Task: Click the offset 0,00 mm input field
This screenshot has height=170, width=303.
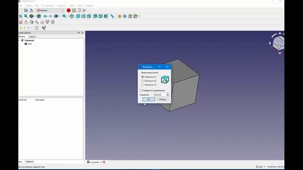Action: (160, 94)
